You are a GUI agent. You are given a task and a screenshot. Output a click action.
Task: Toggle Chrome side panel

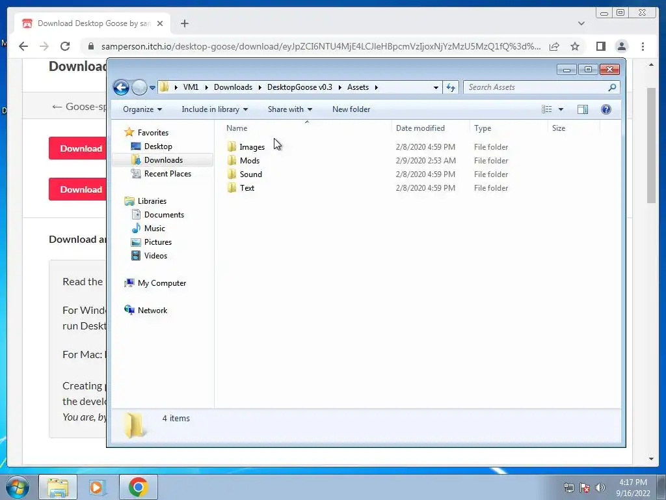(600, 46)
